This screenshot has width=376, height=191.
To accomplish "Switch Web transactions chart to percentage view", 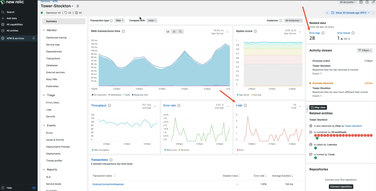I will pyautogui.click(x=181, y=31).
